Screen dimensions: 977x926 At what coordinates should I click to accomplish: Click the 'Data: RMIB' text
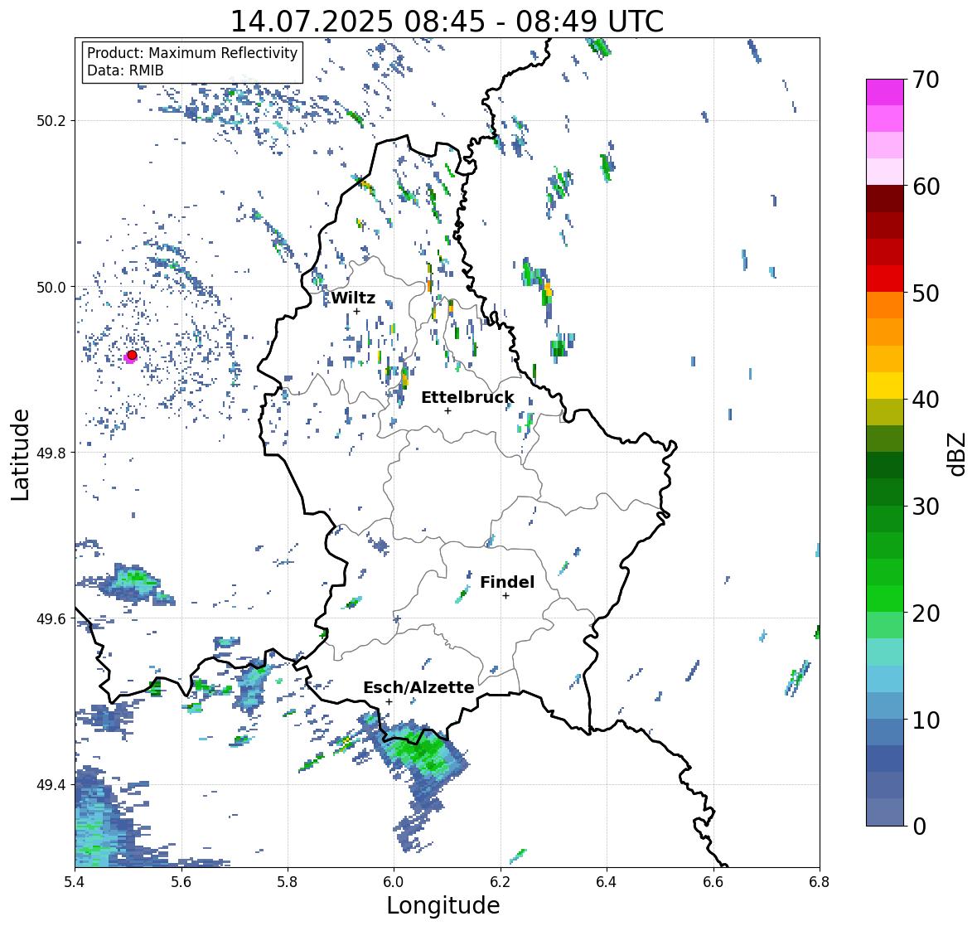coord(125,70)
